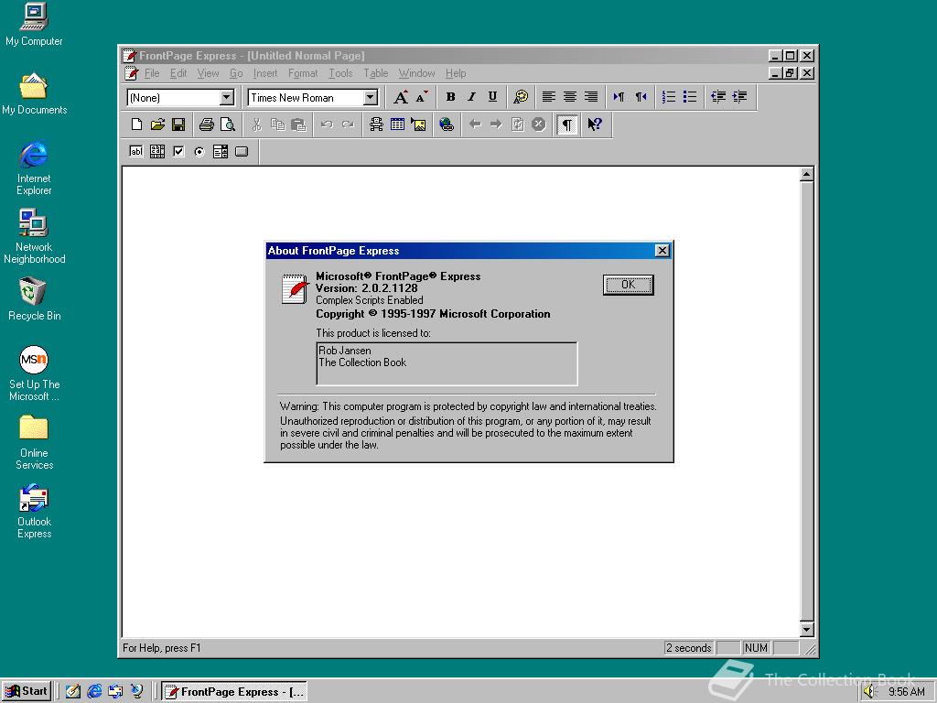Screen dimensions: 937x703
Task: Select the Recycle Bin desktop icon
Action: pyautogui.click(x=34, y=299)
